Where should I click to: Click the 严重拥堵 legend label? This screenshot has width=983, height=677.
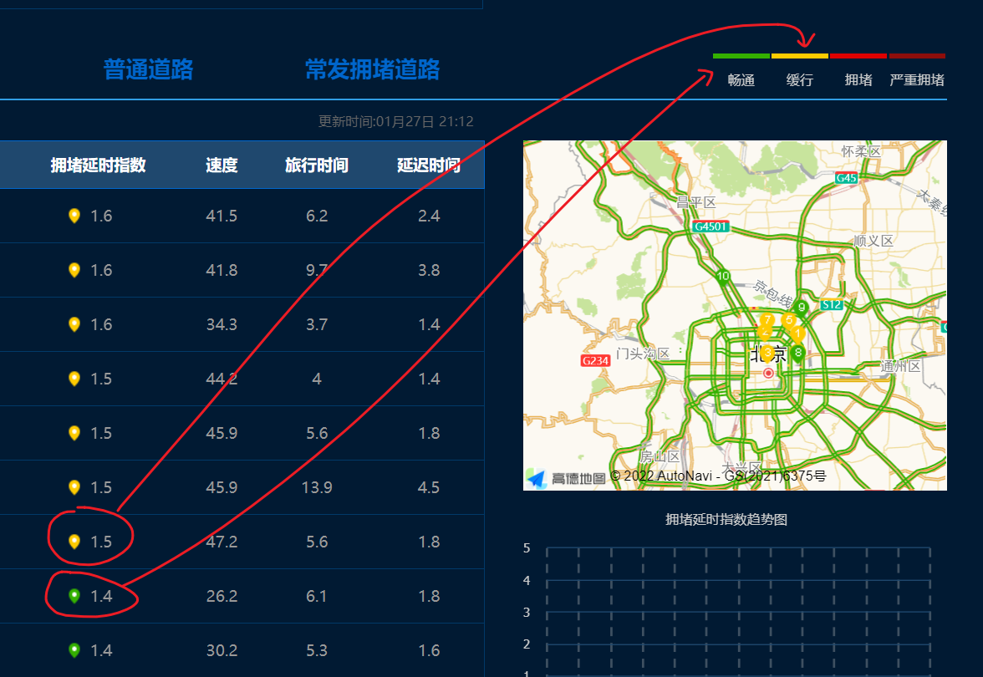917,80
